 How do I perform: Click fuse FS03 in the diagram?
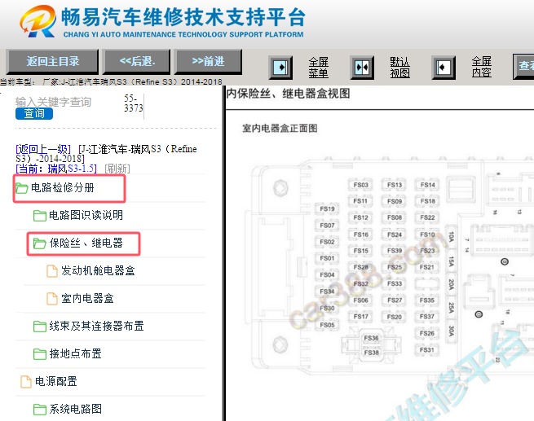(360, 185)
